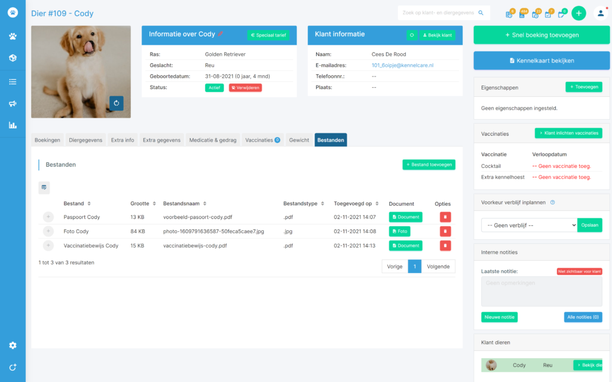Click the green plus button in the header

578,13
